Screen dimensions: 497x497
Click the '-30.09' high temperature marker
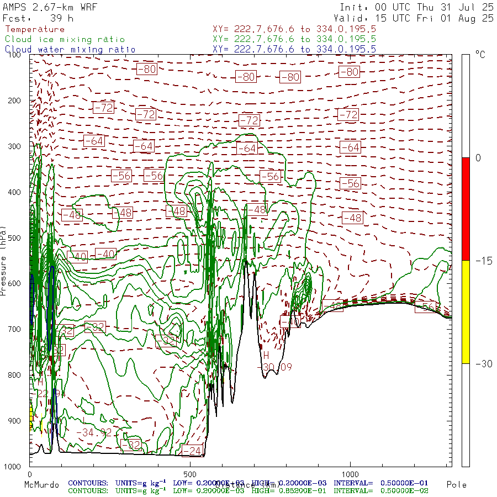click(274, 367)
